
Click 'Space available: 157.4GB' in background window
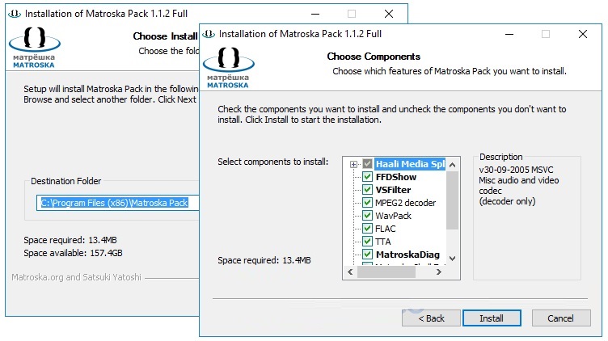coord(73,253)
